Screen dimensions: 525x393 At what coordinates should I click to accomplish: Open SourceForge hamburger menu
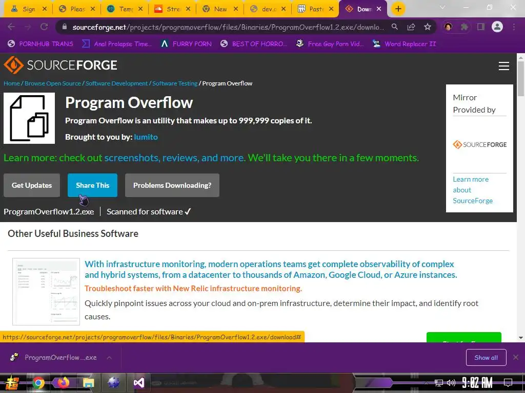(x=504, y=66)
